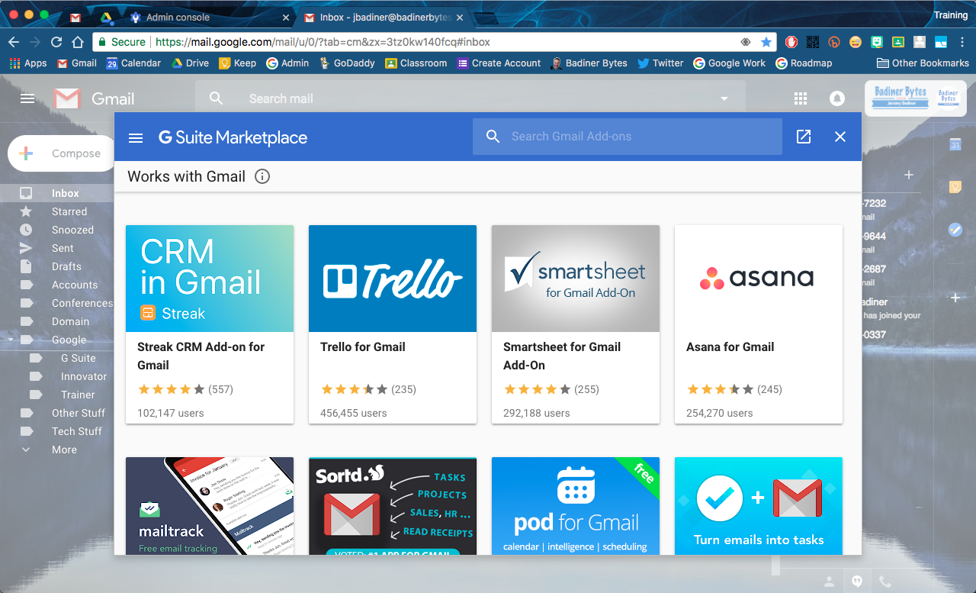Click the magnifier icon in Marketplace search

coord(493,137)
